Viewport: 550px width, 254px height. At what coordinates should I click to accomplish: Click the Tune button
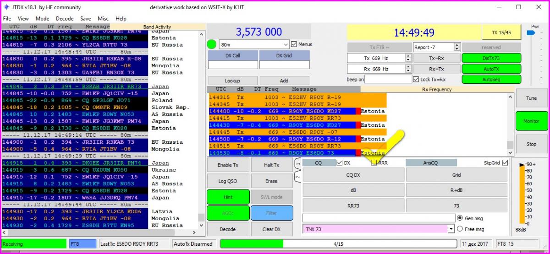[x=531, y=98]
